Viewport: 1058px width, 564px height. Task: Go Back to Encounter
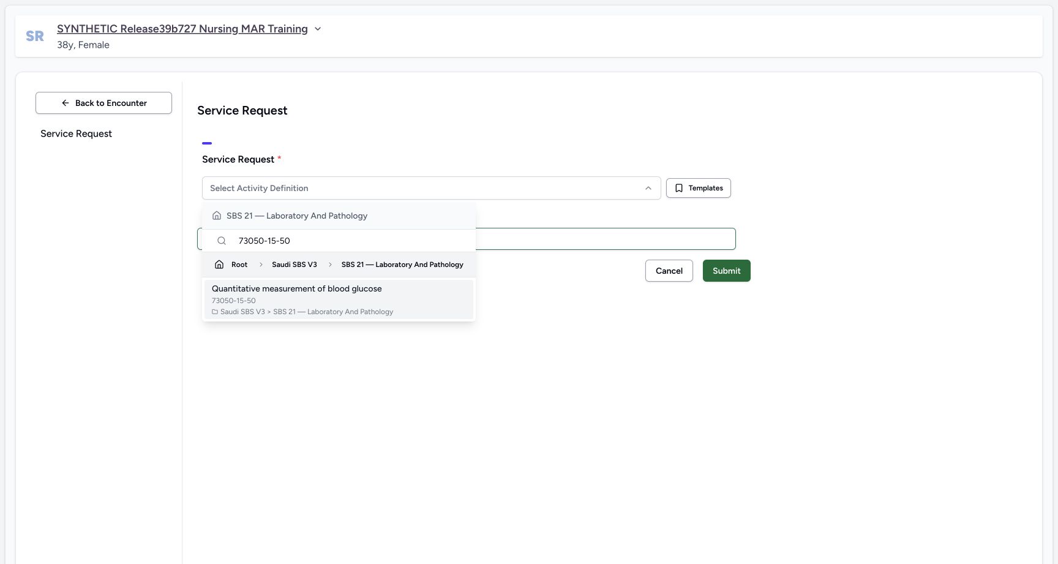(103, 103)
